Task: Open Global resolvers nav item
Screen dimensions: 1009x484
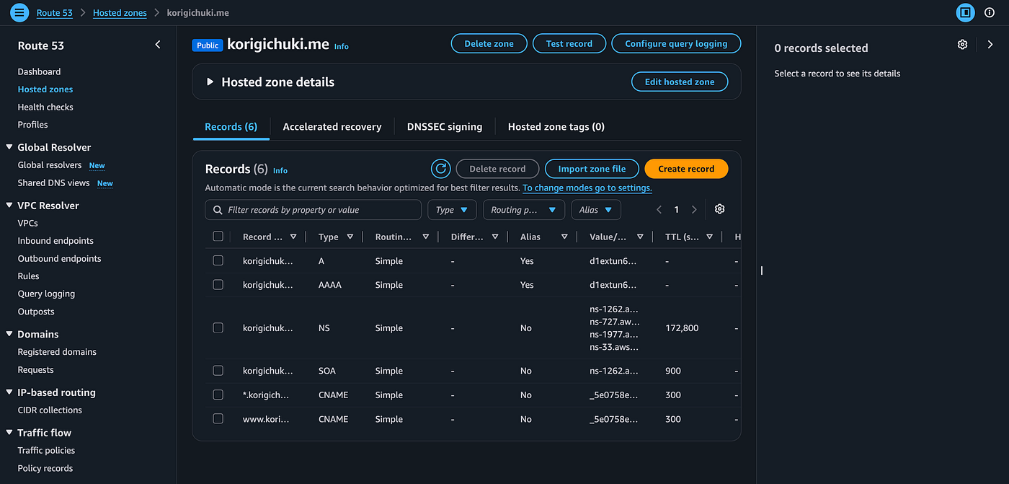Action: (49, 165)
